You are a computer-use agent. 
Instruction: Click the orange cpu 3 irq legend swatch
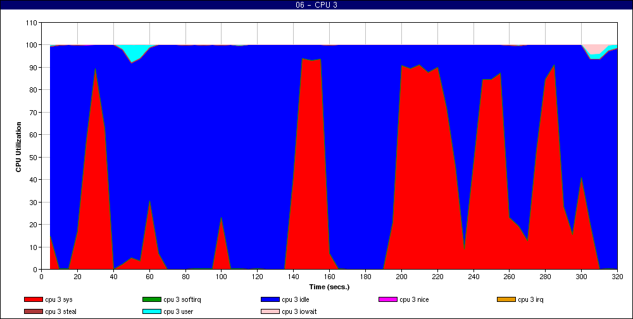coord(506,299)
